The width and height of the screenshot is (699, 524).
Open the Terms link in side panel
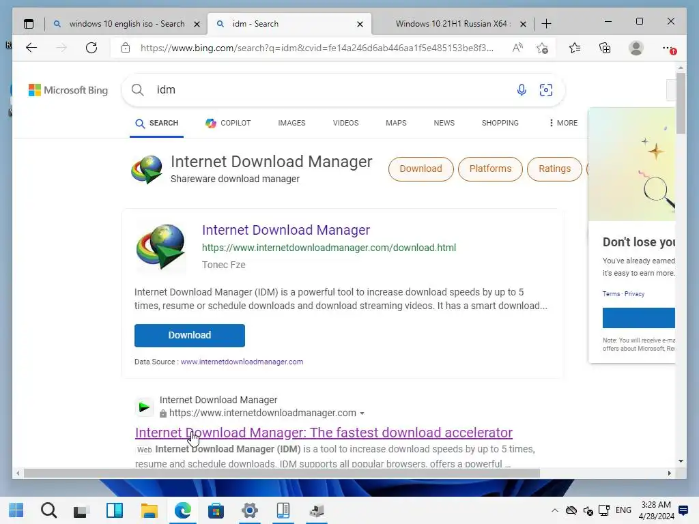611,294
